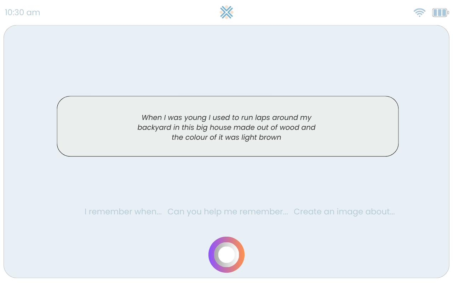Image resolution: width=453 pixels, height=283 pixels.
Task: Open the Wi-Fi signal status icon
Action: tap(419, 13)
